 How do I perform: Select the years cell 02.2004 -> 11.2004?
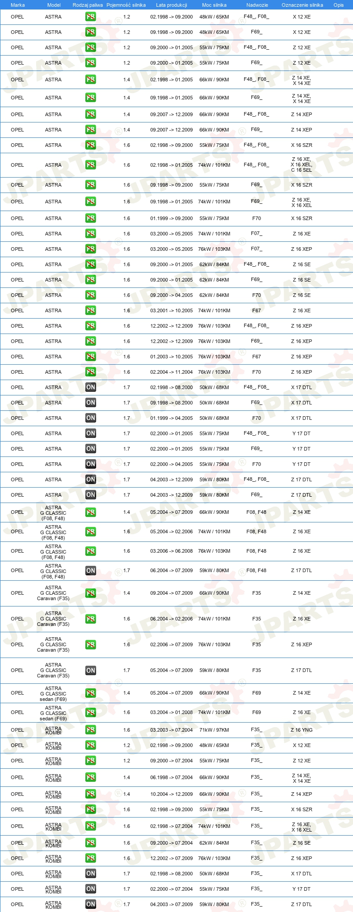point(172,372)
